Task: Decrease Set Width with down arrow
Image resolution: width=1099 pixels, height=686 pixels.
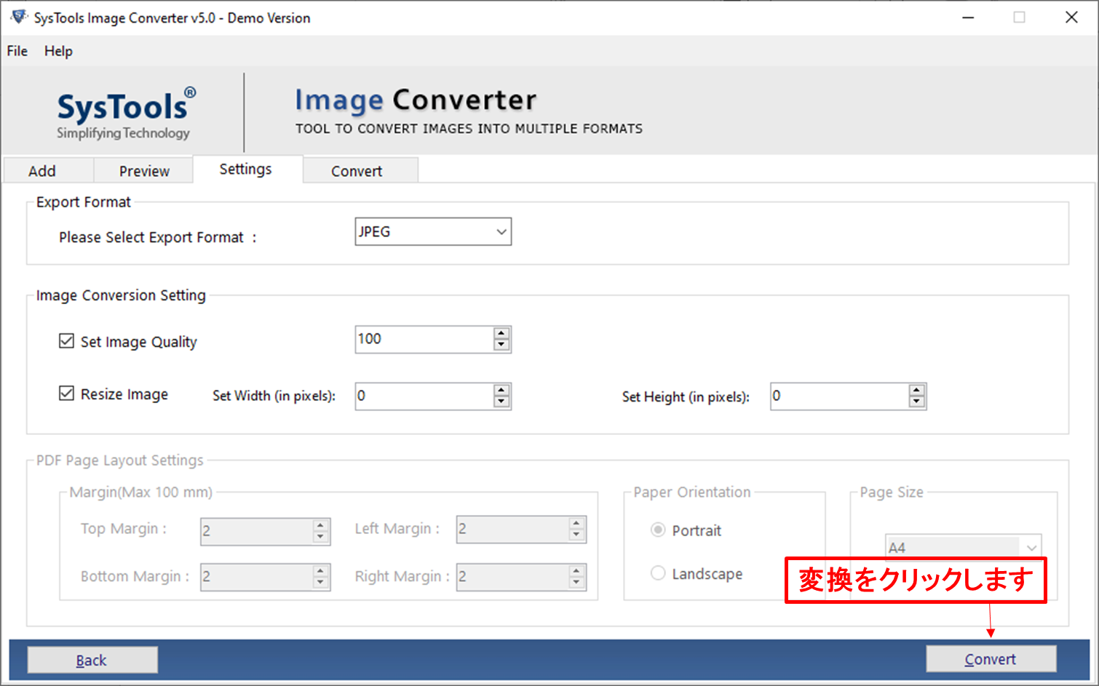Action: tap(501, 402)
